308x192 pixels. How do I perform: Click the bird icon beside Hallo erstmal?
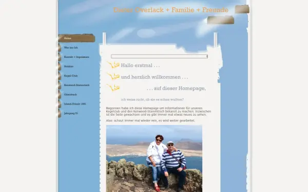point(113,65)
